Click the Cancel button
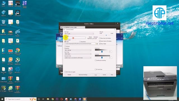This screenshot has height=101, width=179. pos(104,75)
